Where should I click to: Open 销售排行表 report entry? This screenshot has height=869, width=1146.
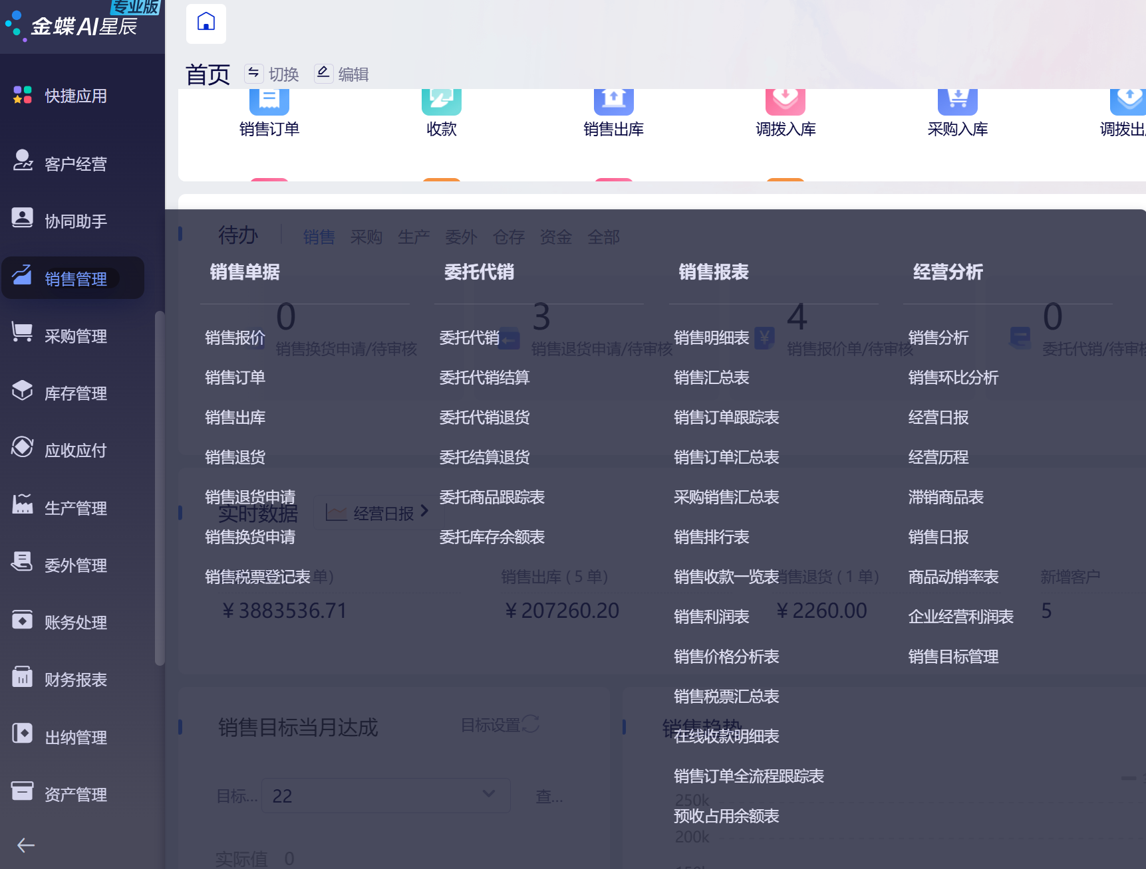(712, 537)
